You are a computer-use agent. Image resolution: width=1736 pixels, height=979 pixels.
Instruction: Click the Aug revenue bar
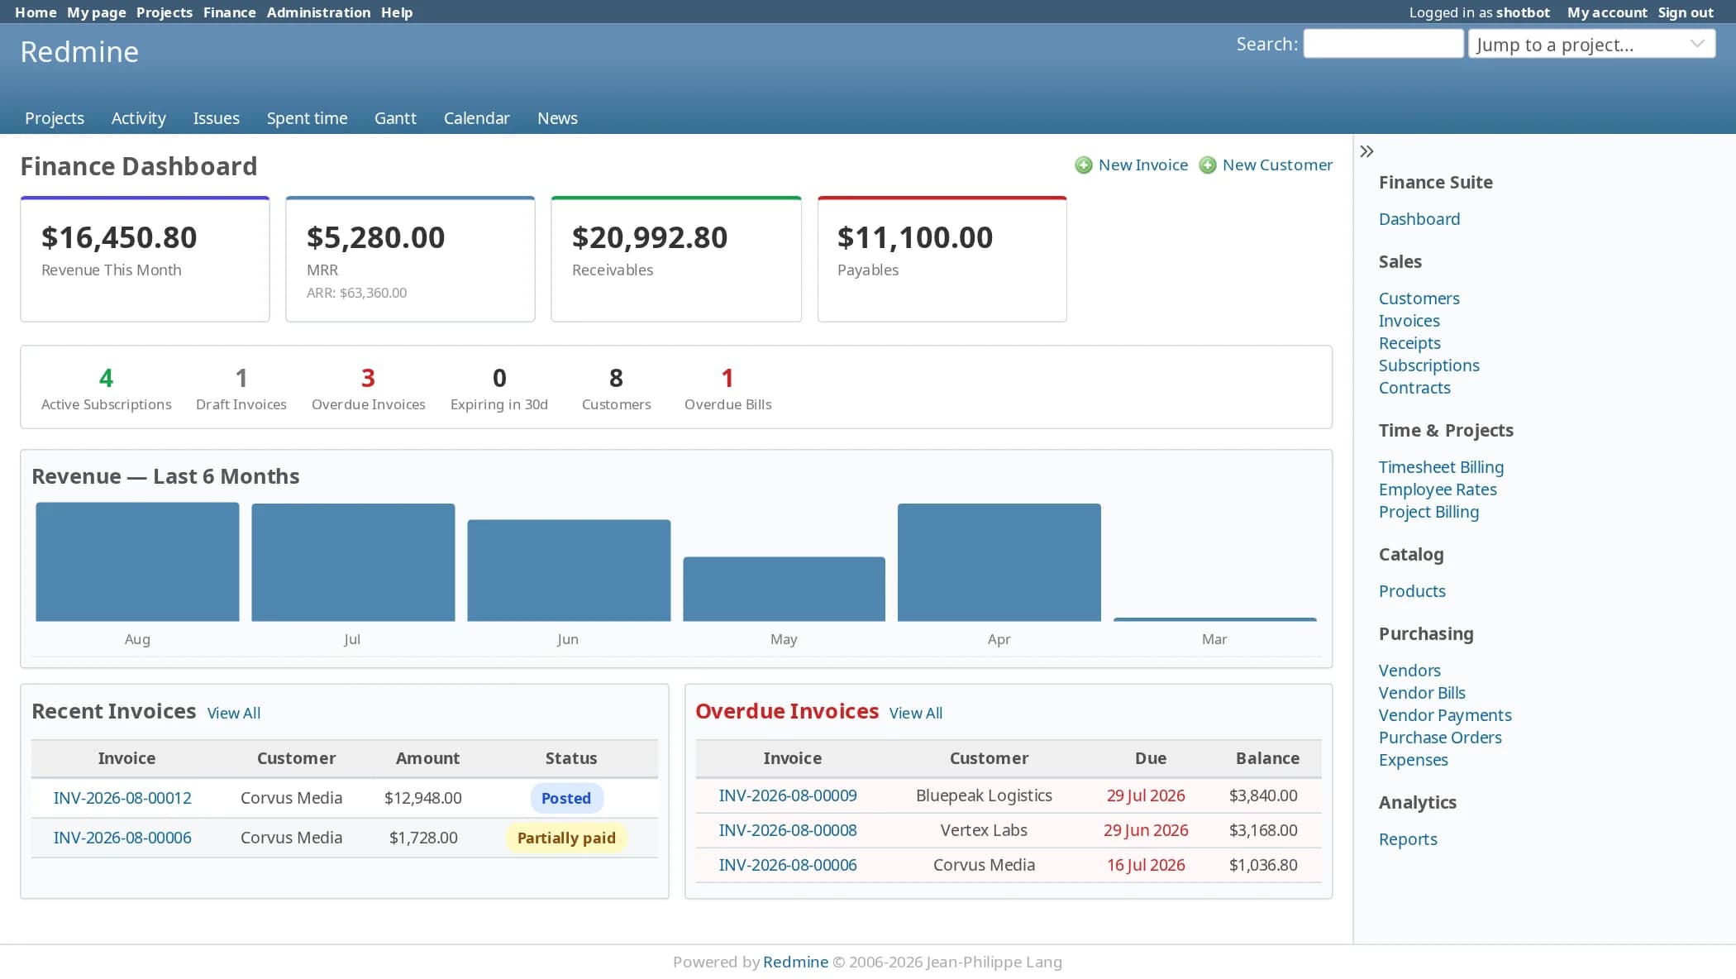(137, 561)
